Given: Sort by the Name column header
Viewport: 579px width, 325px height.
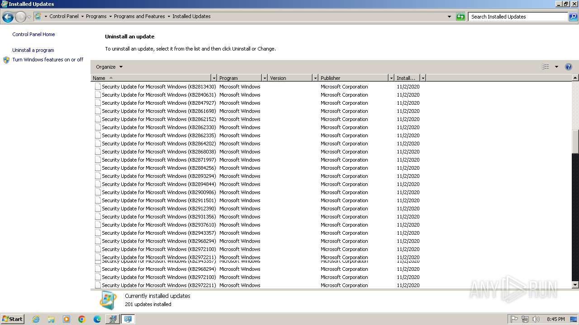Looking at the screenshot, I should coord(151,78).
